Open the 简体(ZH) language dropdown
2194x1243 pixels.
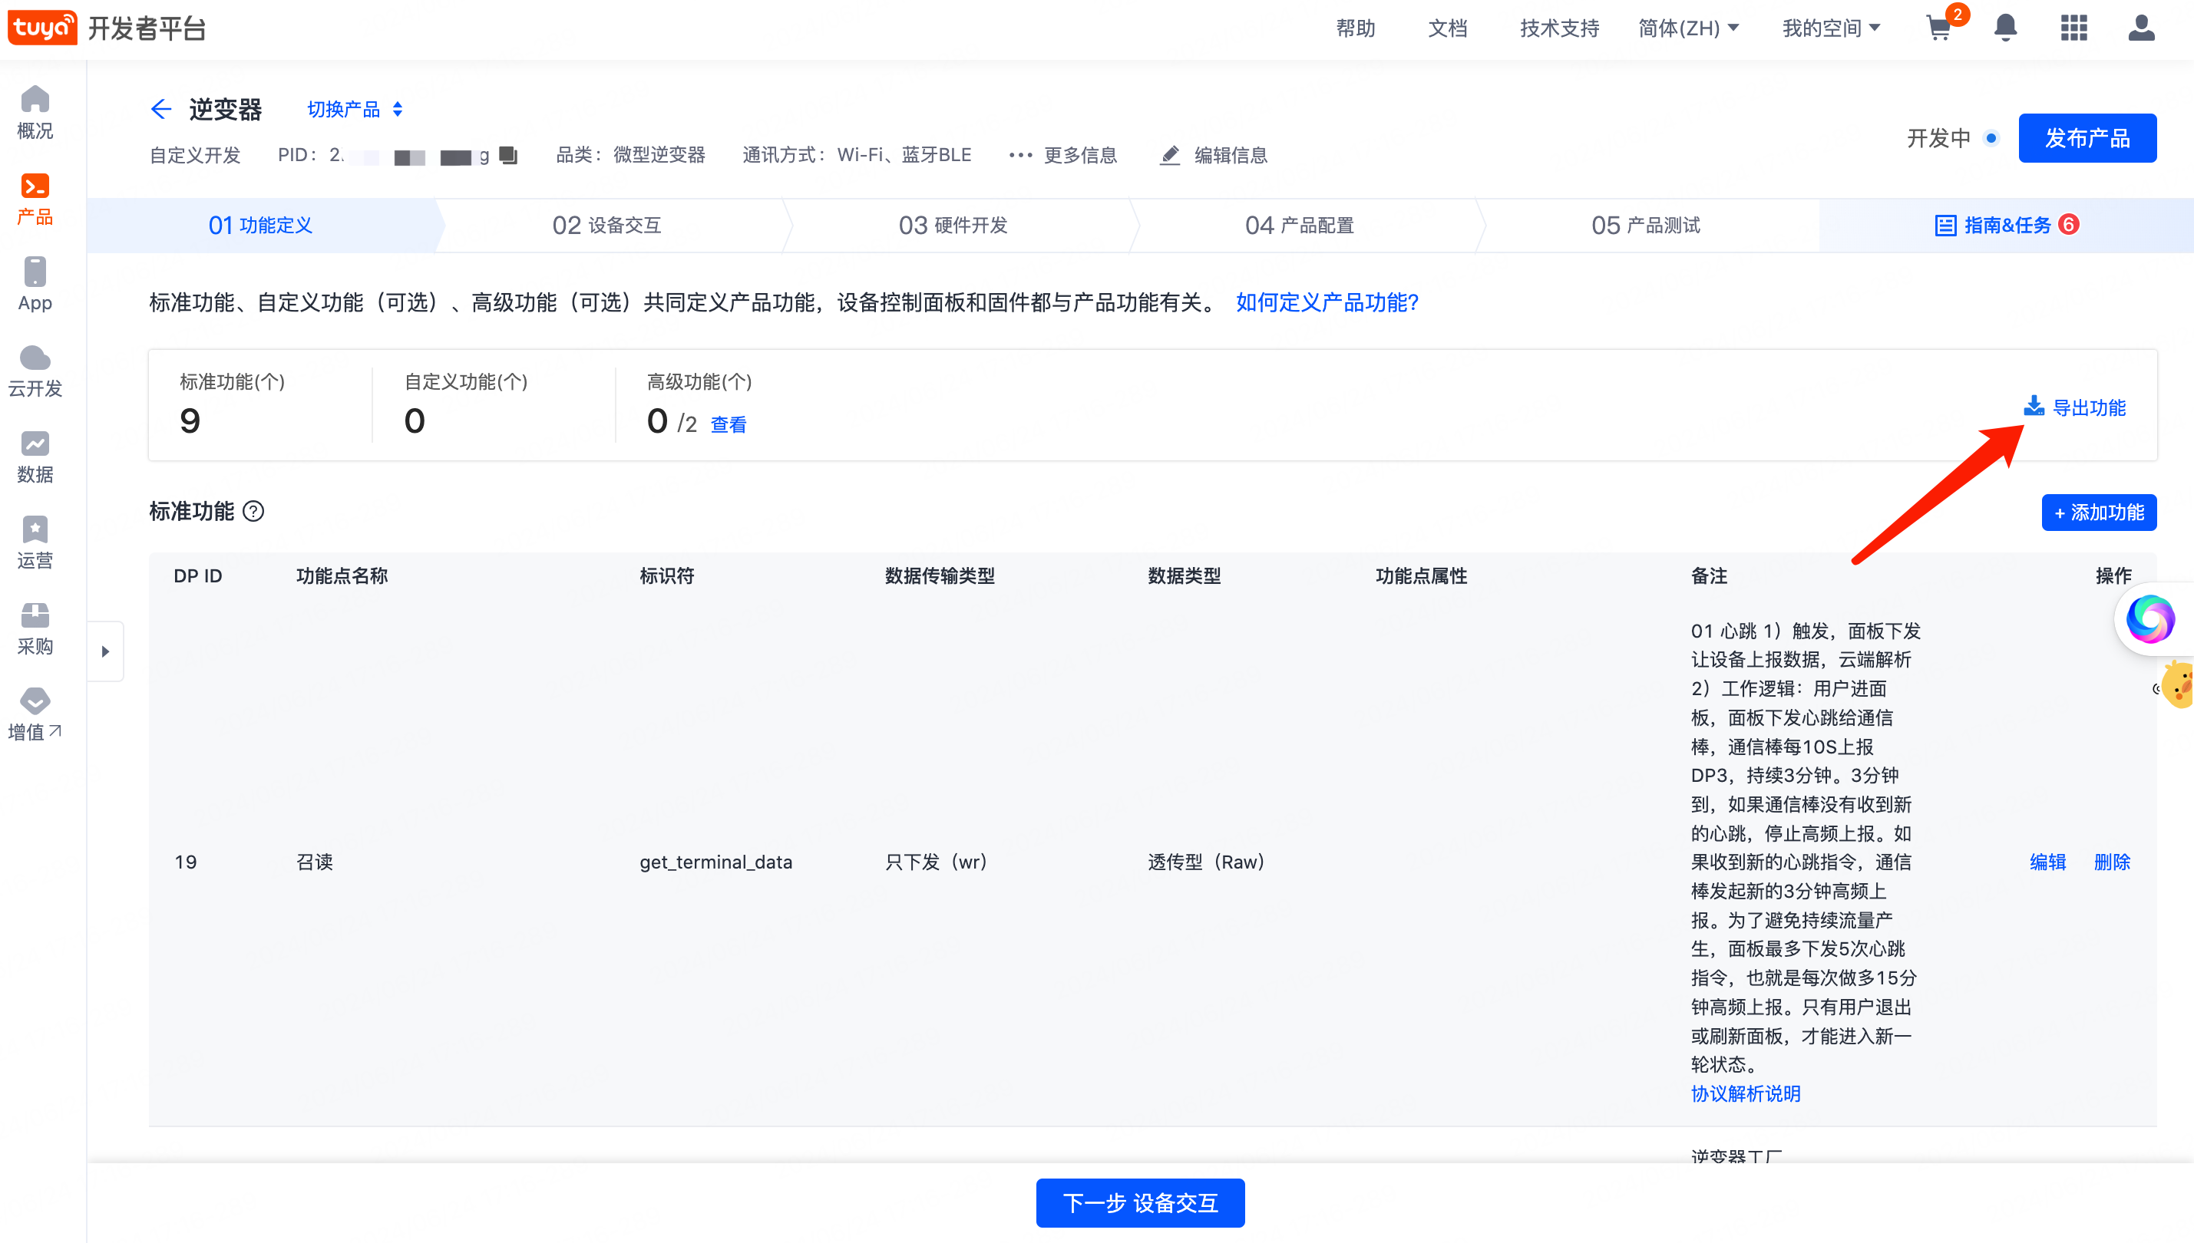[x=1688, y=28]
